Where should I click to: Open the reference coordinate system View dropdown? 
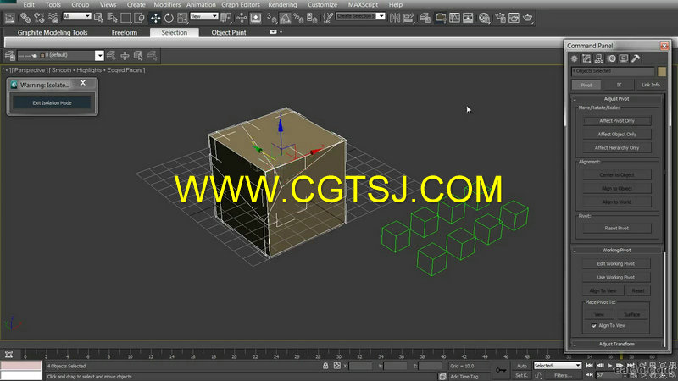203,16
